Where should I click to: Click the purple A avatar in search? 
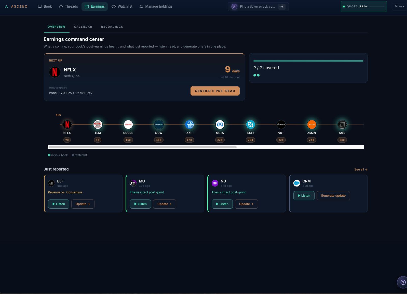234,7
